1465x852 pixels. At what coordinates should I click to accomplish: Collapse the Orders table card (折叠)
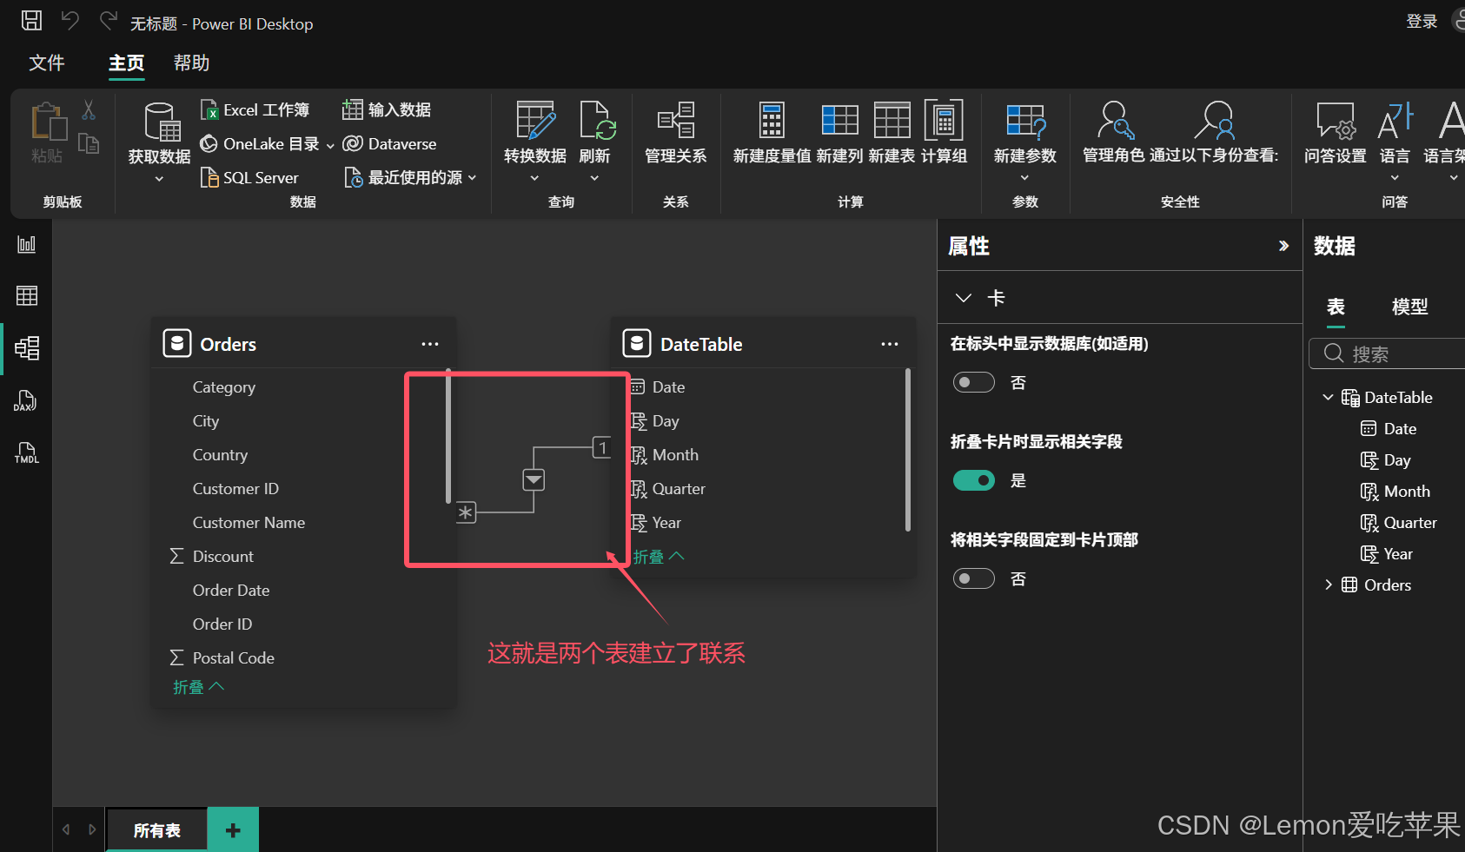(198, 687)
